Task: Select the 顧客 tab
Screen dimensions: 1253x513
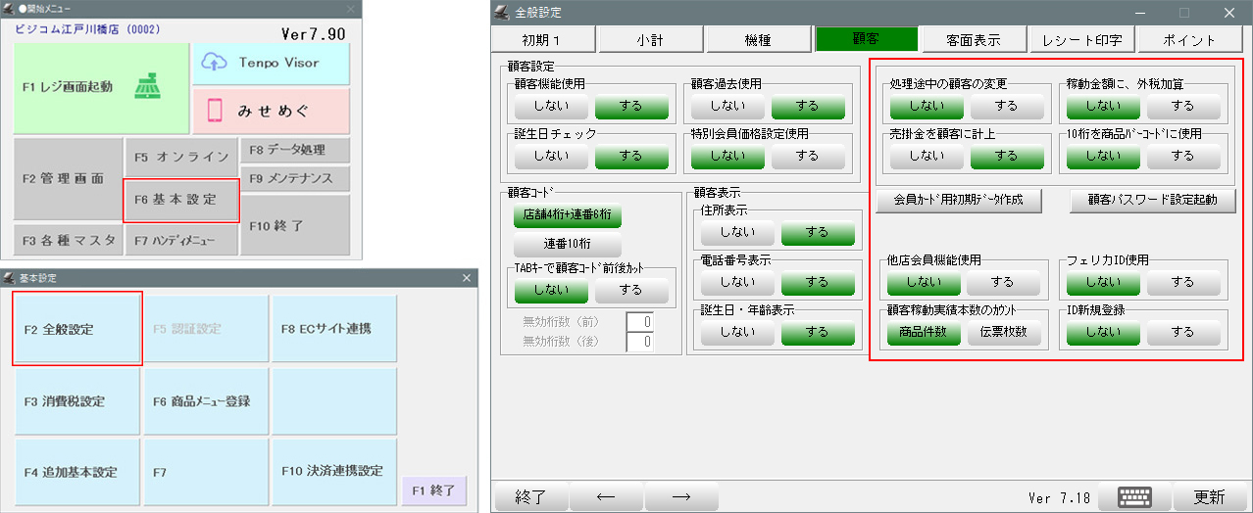Action: [x=867, y=39]
